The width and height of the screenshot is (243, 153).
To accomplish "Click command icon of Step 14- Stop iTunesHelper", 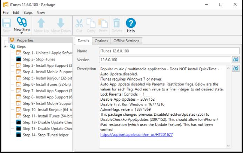I will point(19,135).
